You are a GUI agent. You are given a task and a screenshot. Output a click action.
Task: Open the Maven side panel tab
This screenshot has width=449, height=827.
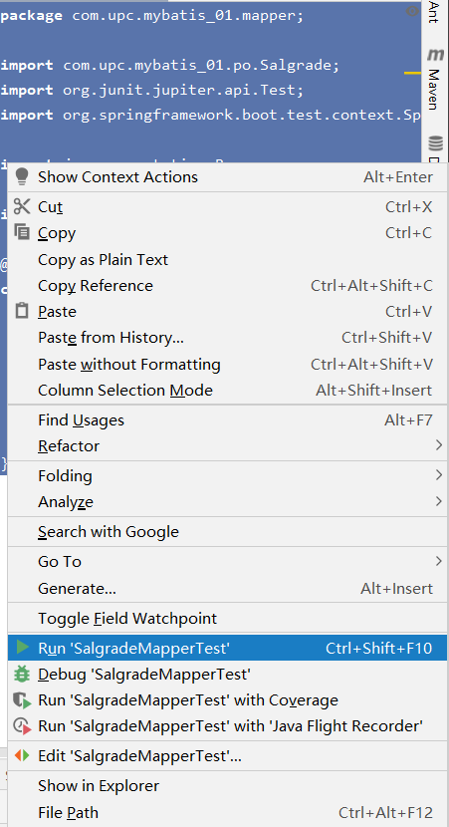click(435, 79)
